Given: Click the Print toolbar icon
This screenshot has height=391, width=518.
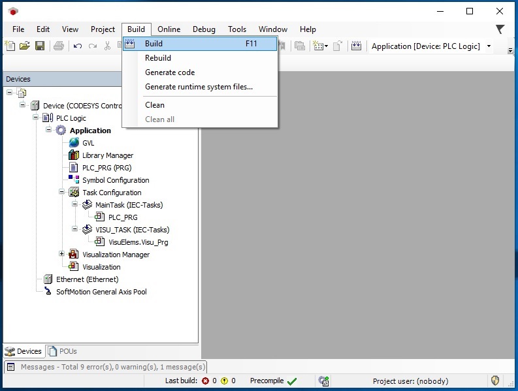Looking at the screenshot, I should coord(59,46).
